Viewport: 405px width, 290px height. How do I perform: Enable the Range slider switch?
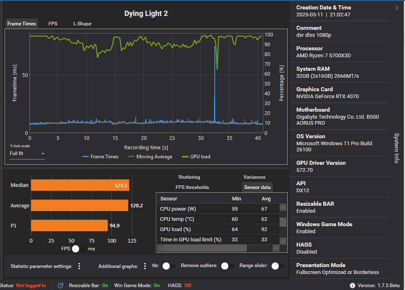tap(278, 266)
